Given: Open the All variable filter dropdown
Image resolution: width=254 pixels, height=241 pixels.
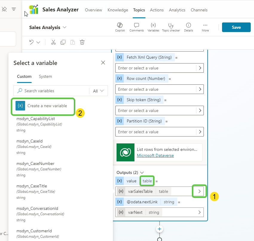Looking at the screenshot, I should pos(98,91).
